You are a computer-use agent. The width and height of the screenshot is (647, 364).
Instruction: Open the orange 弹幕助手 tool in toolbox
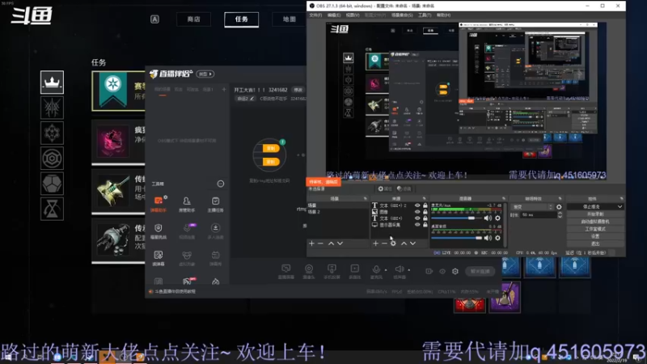point(159,204)
